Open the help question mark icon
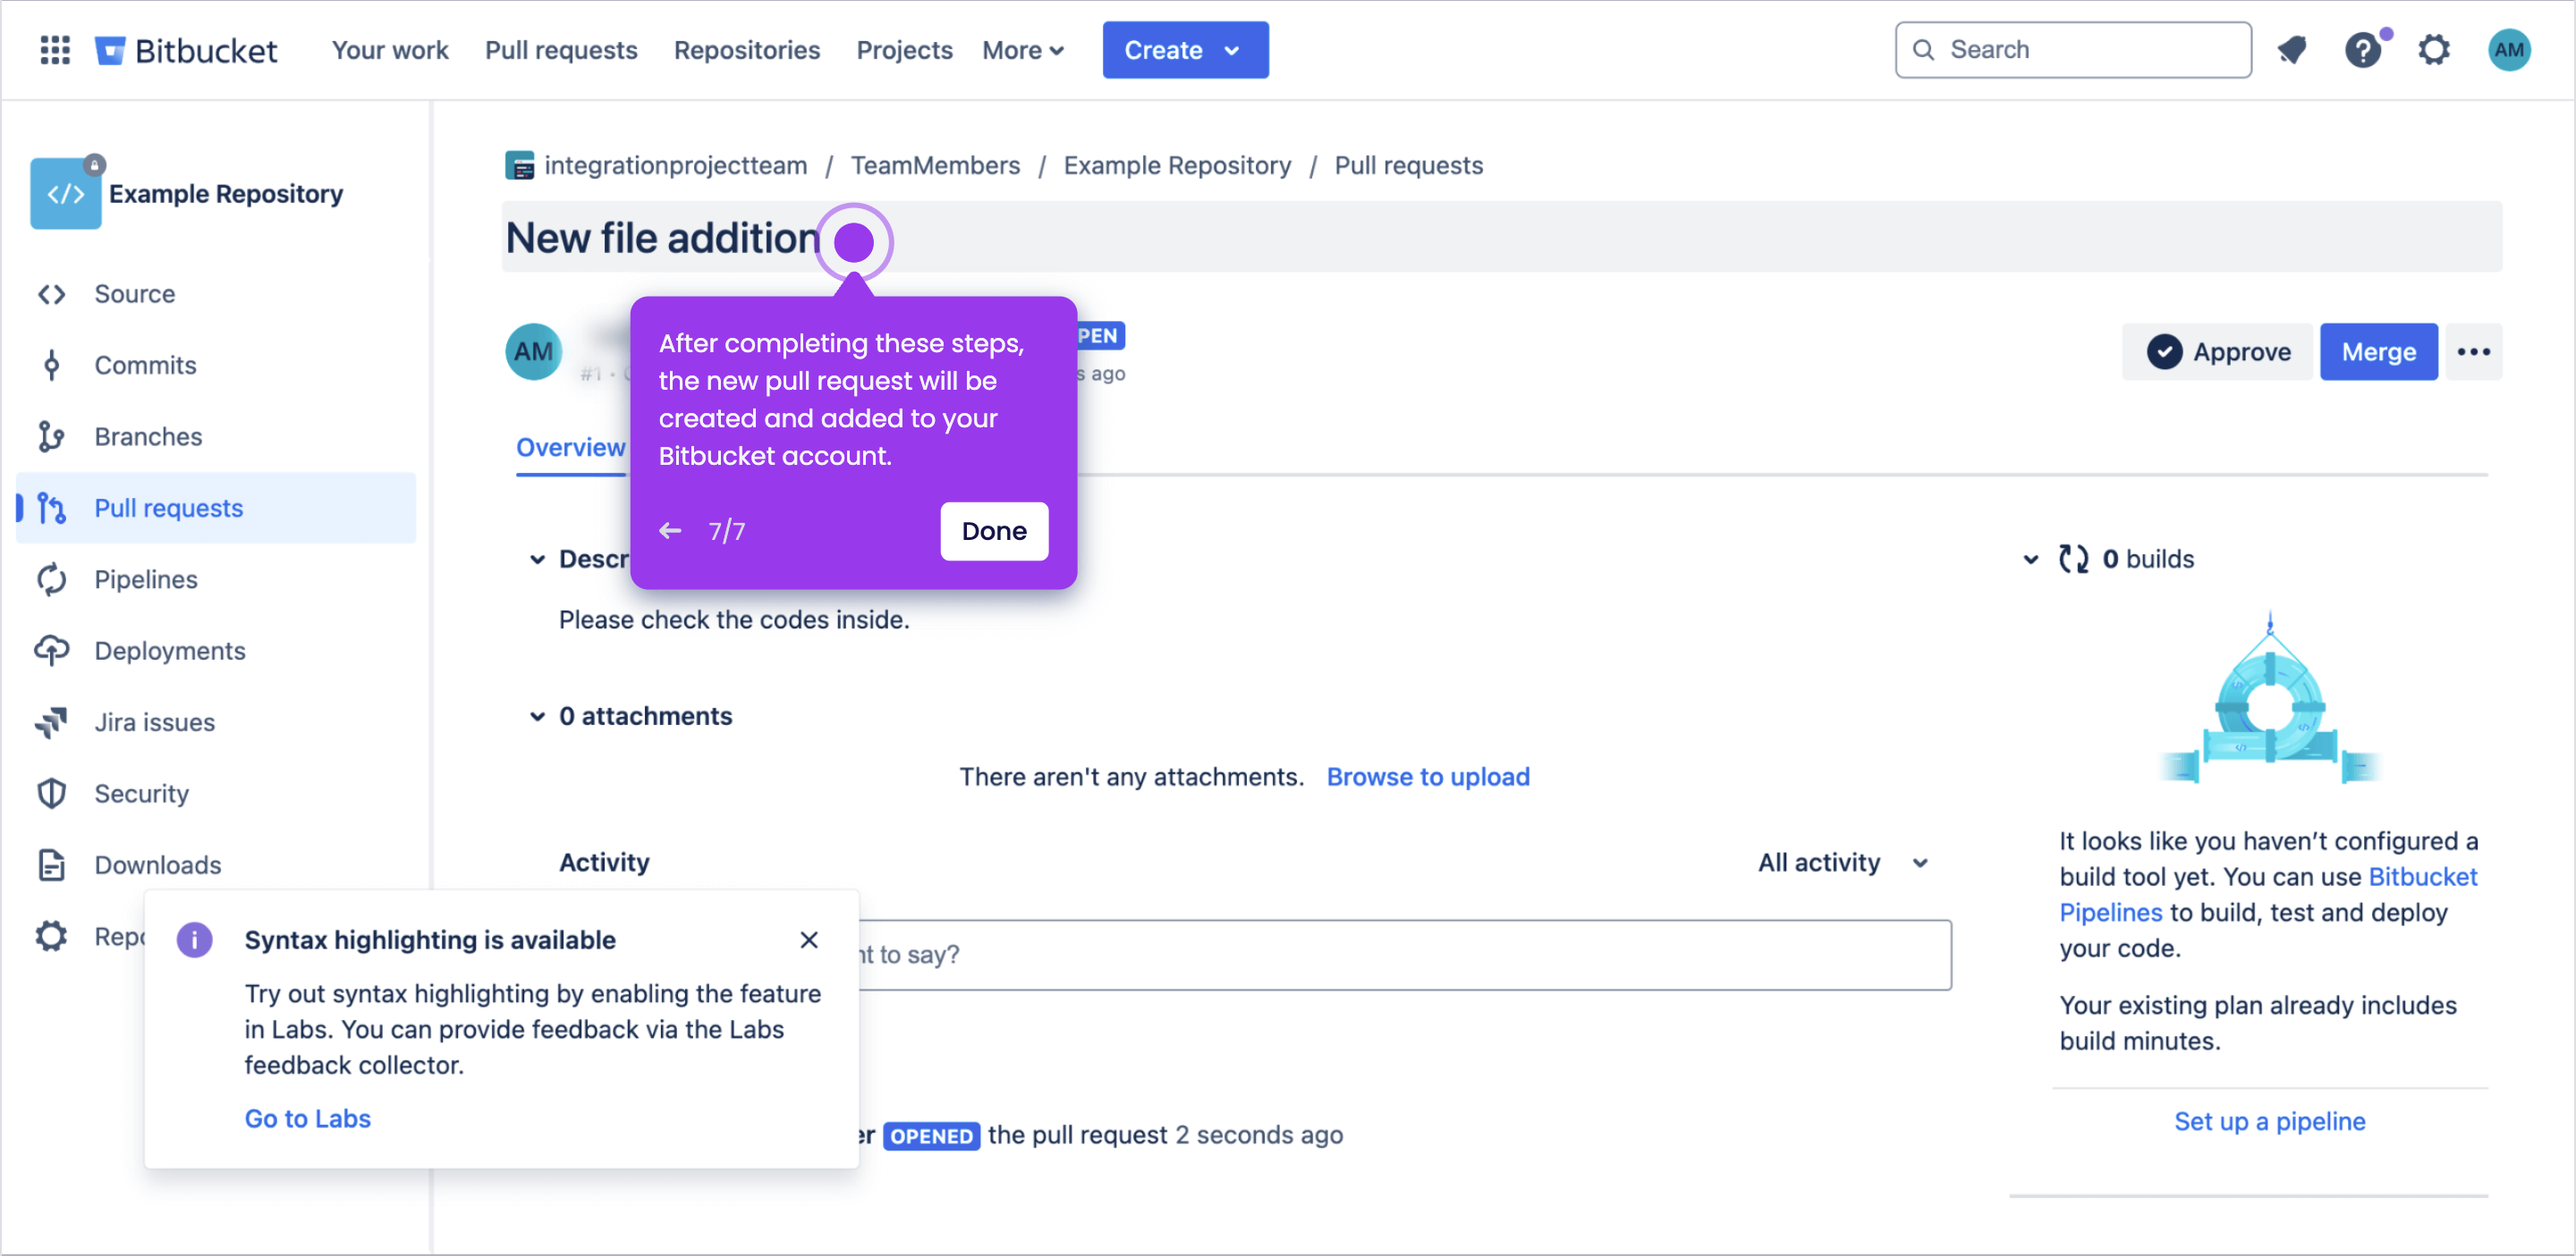This screenshot has width=2576, height=1256. [2363, 50]
